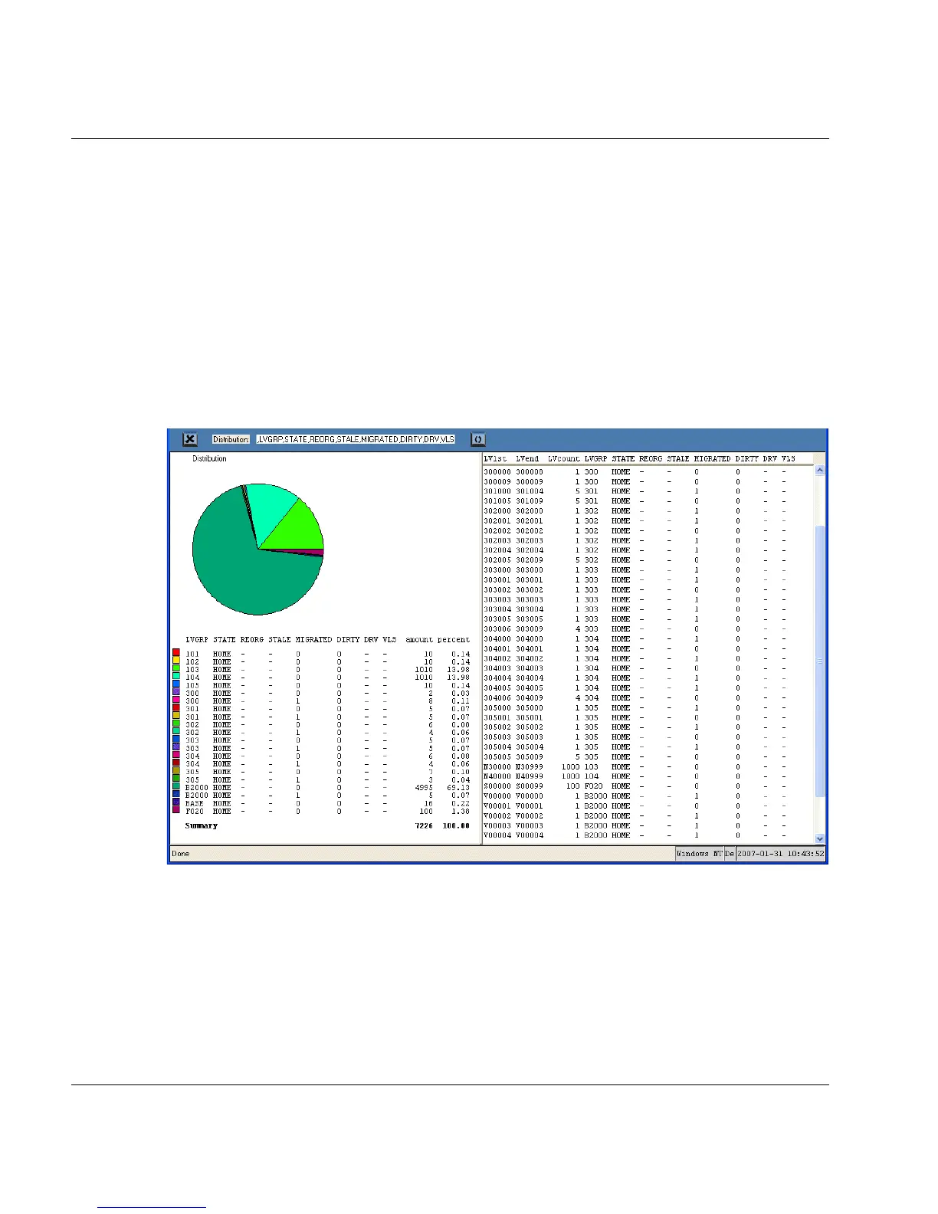This screenshot has height=1214, width=938.
Task: Click the 'amount' column header in the legend
Action: [419, 639]
